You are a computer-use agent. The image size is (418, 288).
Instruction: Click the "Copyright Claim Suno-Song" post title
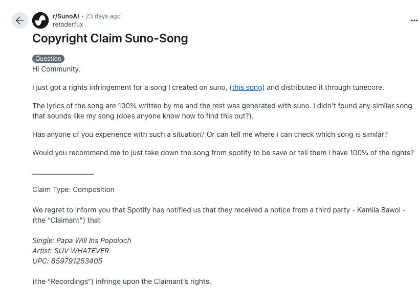(x=110, y=38)
